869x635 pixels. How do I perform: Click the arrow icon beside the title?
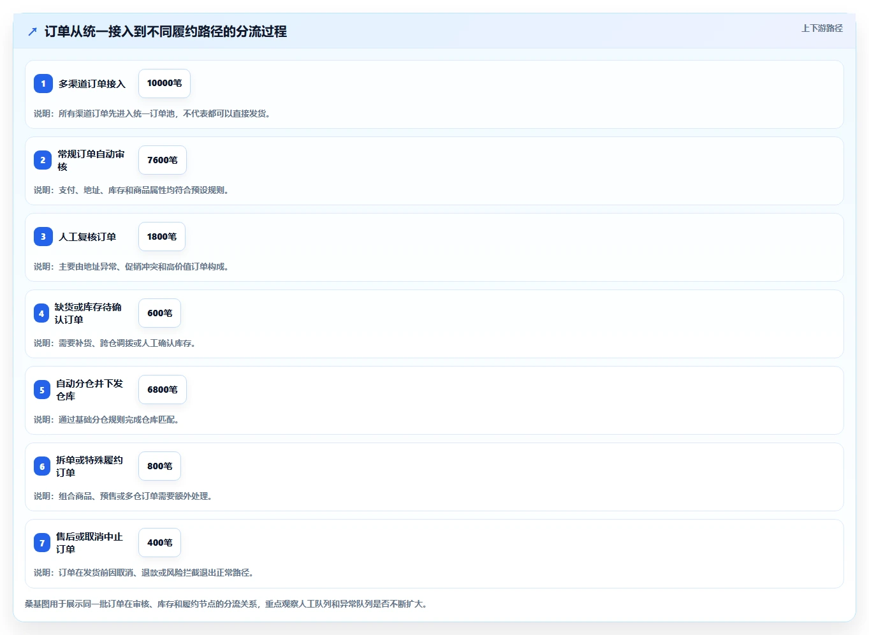coord(33,31)
